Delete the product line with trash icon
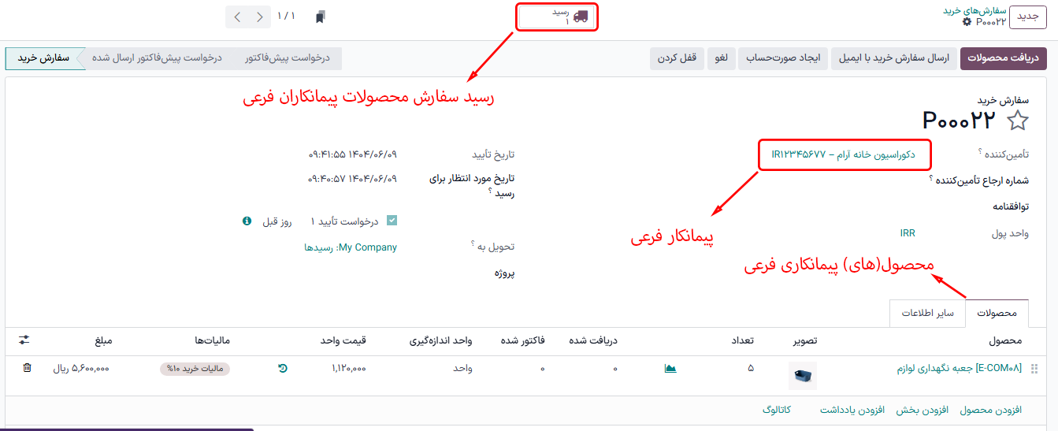This screenshot has height=431, width=1058. [27, 368]
